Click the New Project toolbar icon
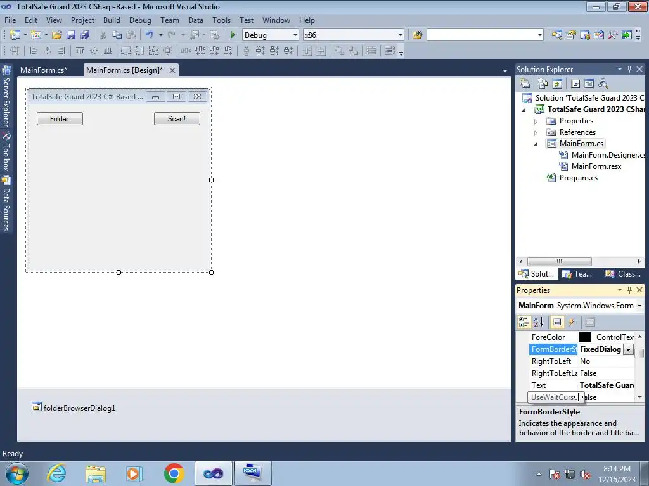The height and width of the screenshot is (486, 649). (x=15, y=35)
